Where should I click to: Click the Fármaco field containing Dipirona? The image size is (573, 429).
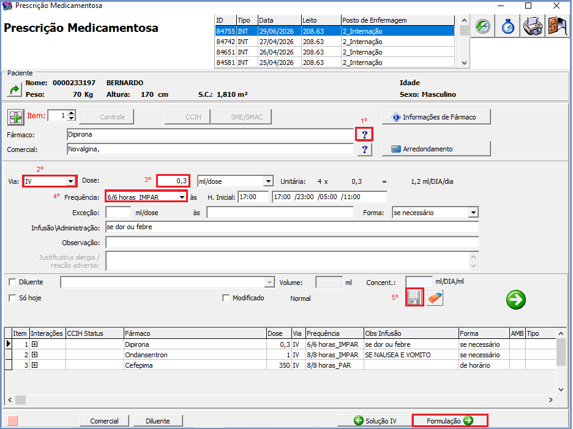tap(210, 135)
